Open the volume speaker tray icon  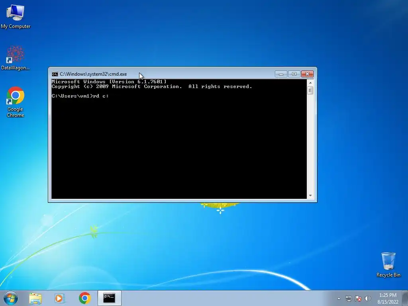pos(368,298)
